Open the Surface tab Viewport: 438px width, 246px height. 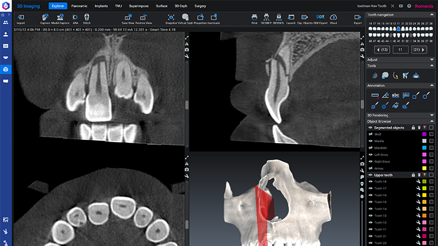pyautogui.click(x=162, y=6)
